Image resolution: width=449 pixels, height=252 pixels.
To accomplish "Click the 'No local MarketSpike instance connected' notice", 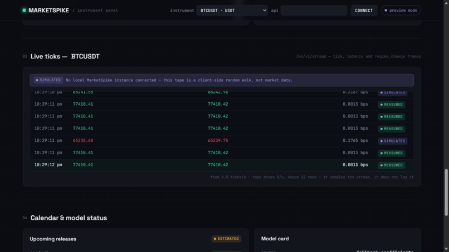I will click(x=179, y=80).
